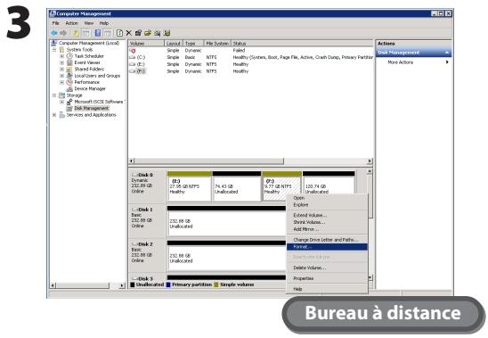This screenshot has height=338, width=488.
Task: Click the drive icon of volume (C:)
Action: pyautogui.click(x=133, y=57)
